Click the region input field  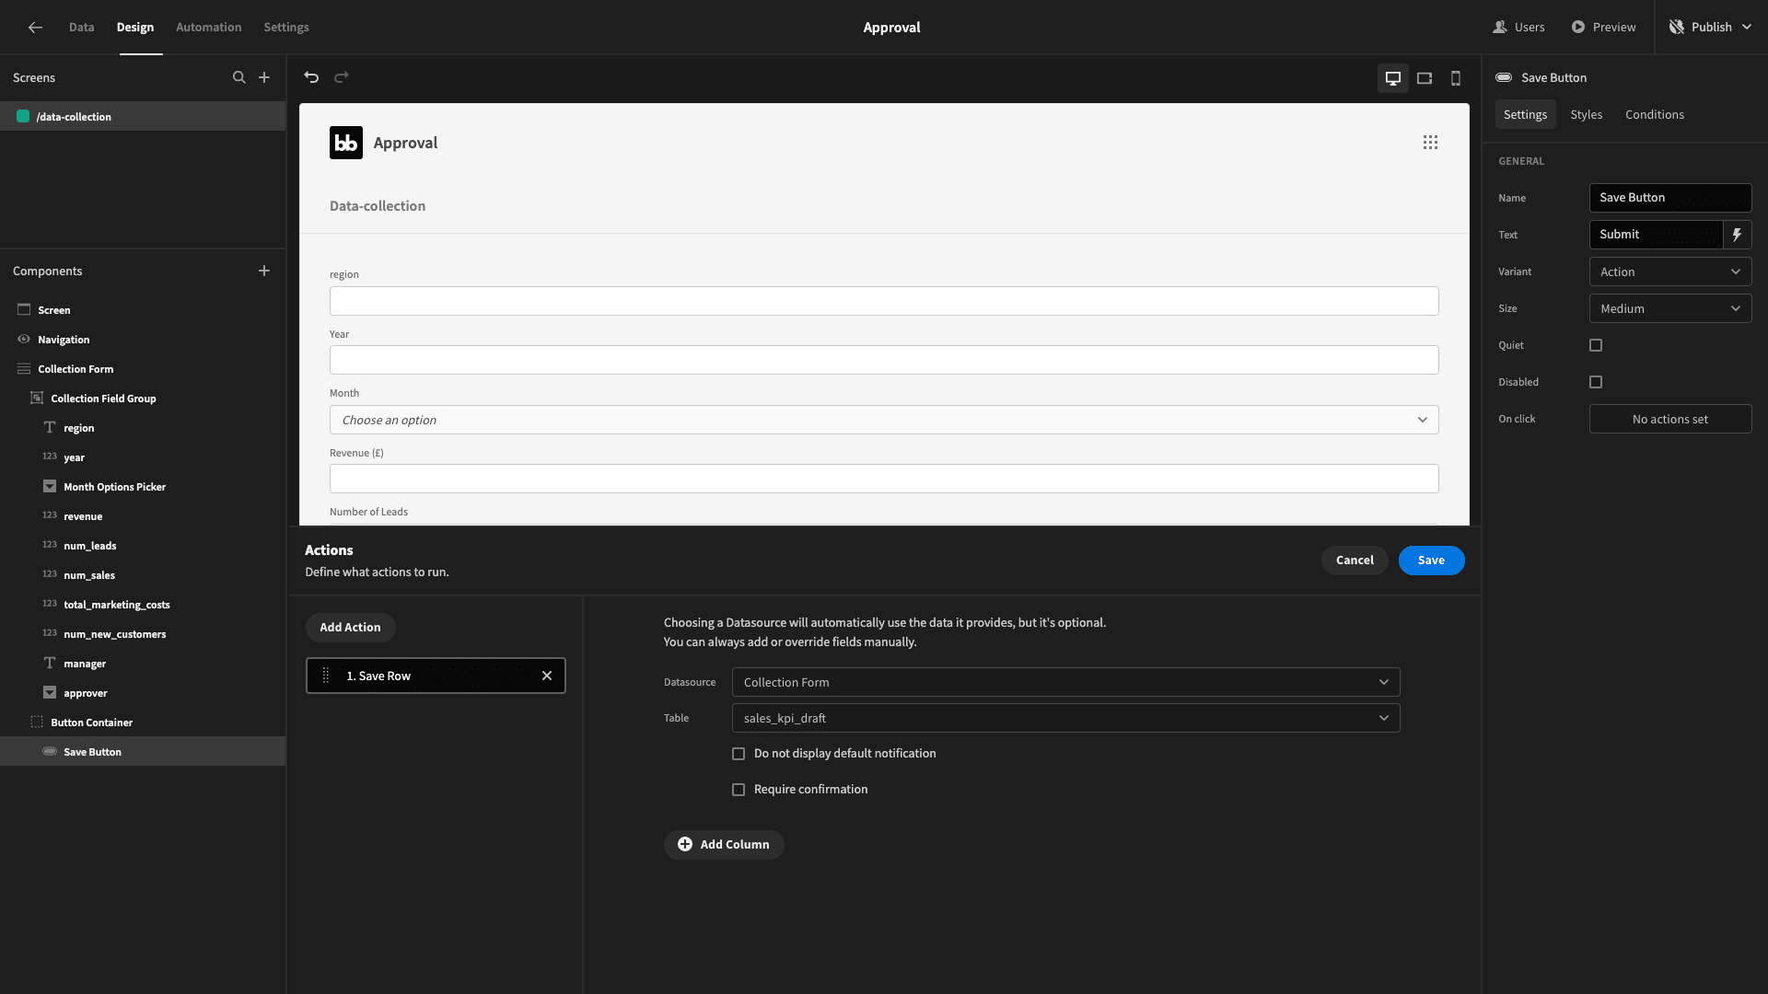884,301
